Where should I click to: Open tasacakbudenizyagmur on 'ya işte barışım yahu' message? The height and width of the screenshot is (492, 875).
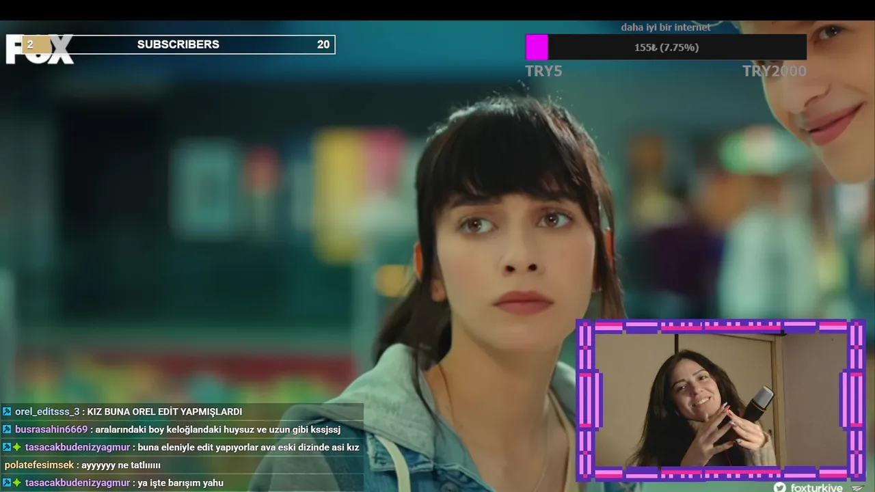(77, 482)
